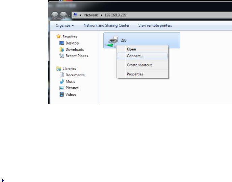
Task: Open Network and Sharing Center
Action: 106,25
